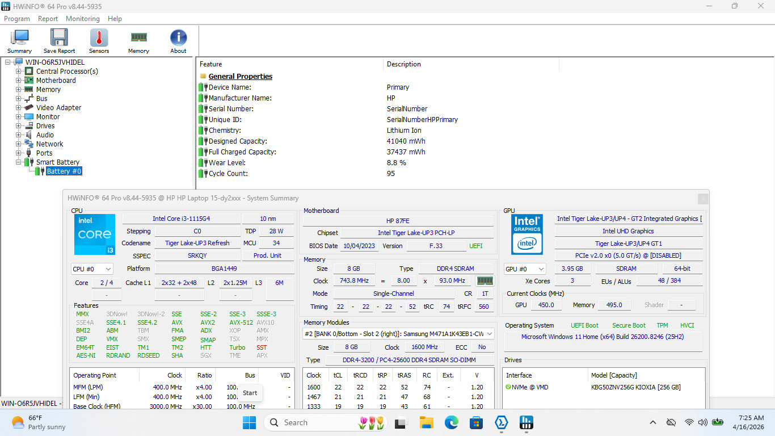Expand the Motherboard tree node
The image size is (775, 436).
[x=18, y=81]
